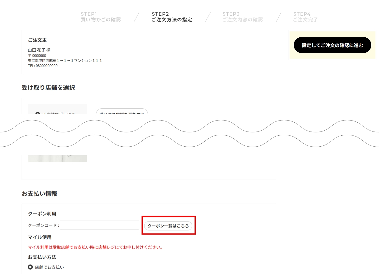Click the STEP3 ご注文内容の確認 step
The height and width of the screenshot is (274, 379).
[x=243, y=17]
